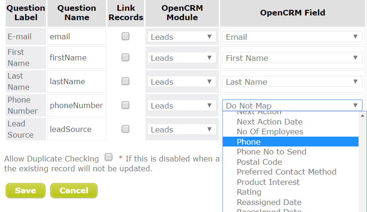Select Postal Code option

point(291,162)
